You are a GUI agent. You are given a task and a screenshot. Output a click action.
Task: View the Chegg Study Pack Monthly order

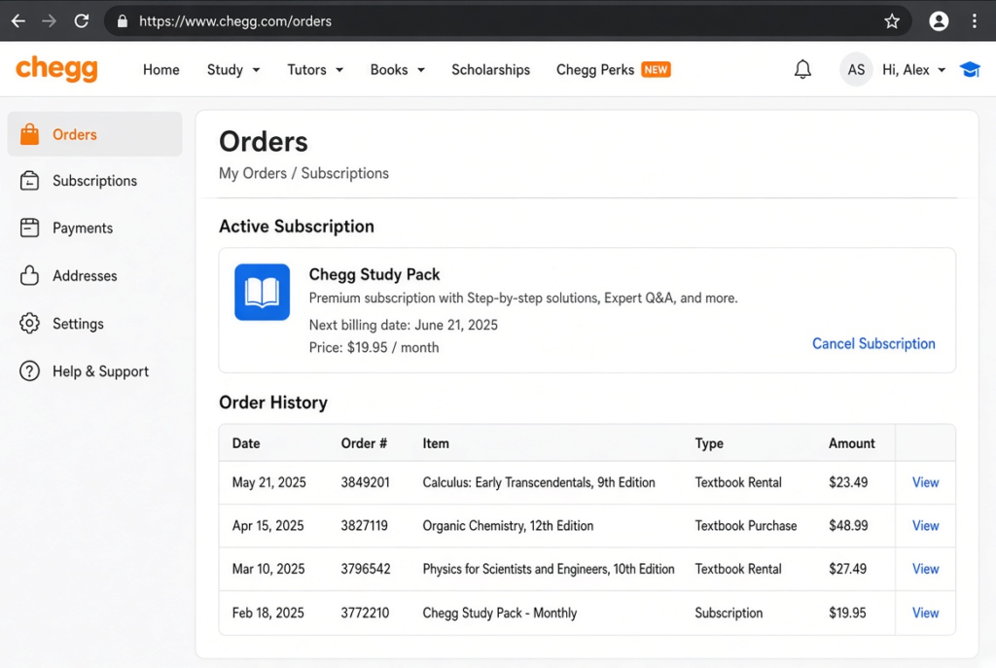point(926,613)
